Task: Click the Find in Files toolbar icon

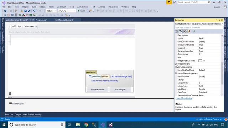Action: (90, 11)
